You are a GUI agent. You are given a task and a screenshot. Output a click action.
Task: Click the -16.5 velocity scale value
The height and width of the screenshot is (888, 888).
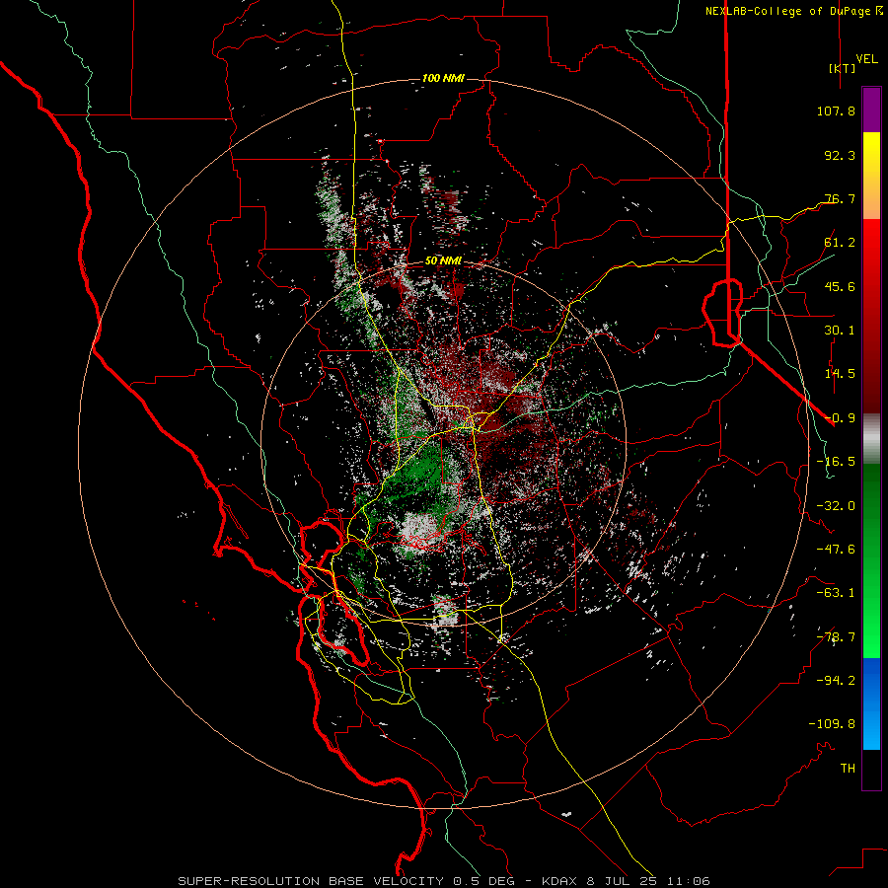pos(836,462)
